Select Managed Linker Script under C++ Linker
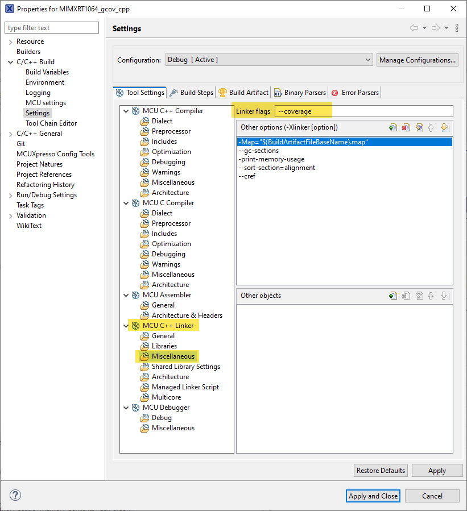 (x=185, y=387)
